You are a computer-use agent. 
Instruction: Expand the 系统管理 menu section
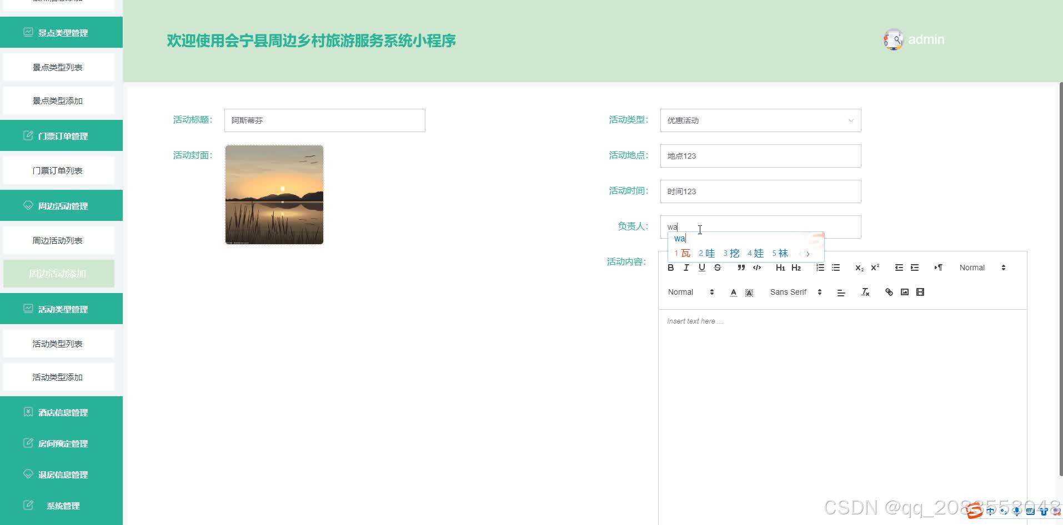(61, 505)
